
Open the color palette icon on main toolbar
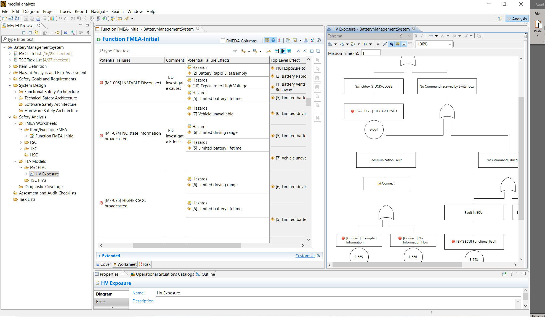pyautogui.click(x=52, y=18)
